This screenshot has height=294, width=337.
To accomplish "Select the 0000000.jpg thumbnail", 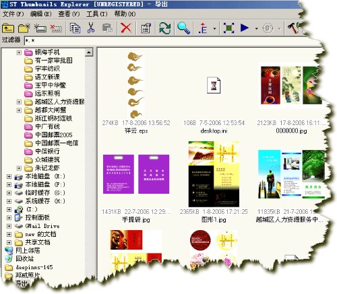I will tap(291, 85).
